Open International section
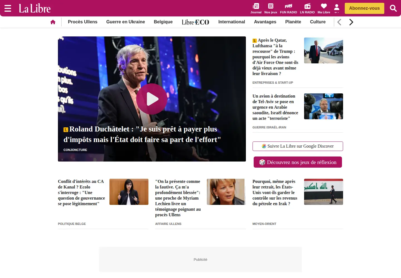The image size is (401, 278). coord(232,22)
